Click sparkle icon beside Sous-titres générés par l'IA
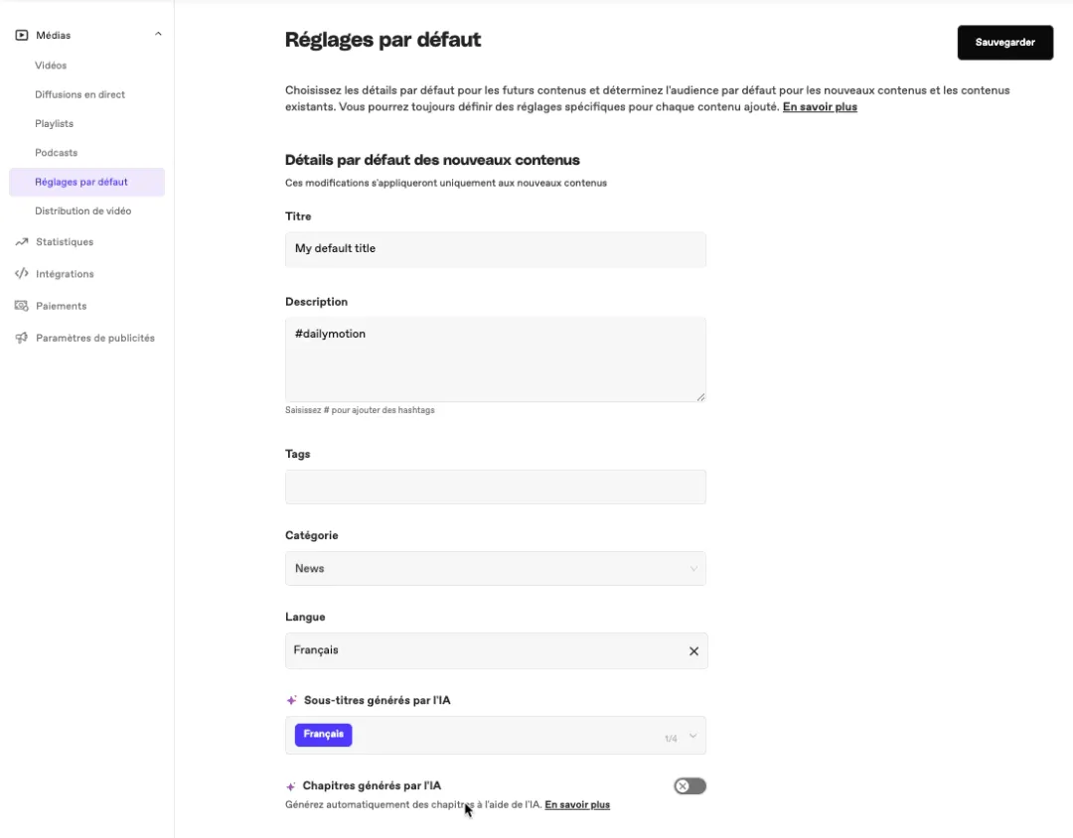Screen dimensions: 1073x838 pyautogui.click(x=291, y=701)
